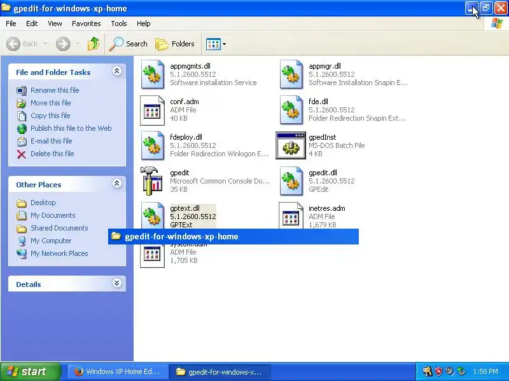Image resolution: width=509 pixels, height=381 pixels.
Task: Select the inetres.adm file icon
Action: [291, 215]
